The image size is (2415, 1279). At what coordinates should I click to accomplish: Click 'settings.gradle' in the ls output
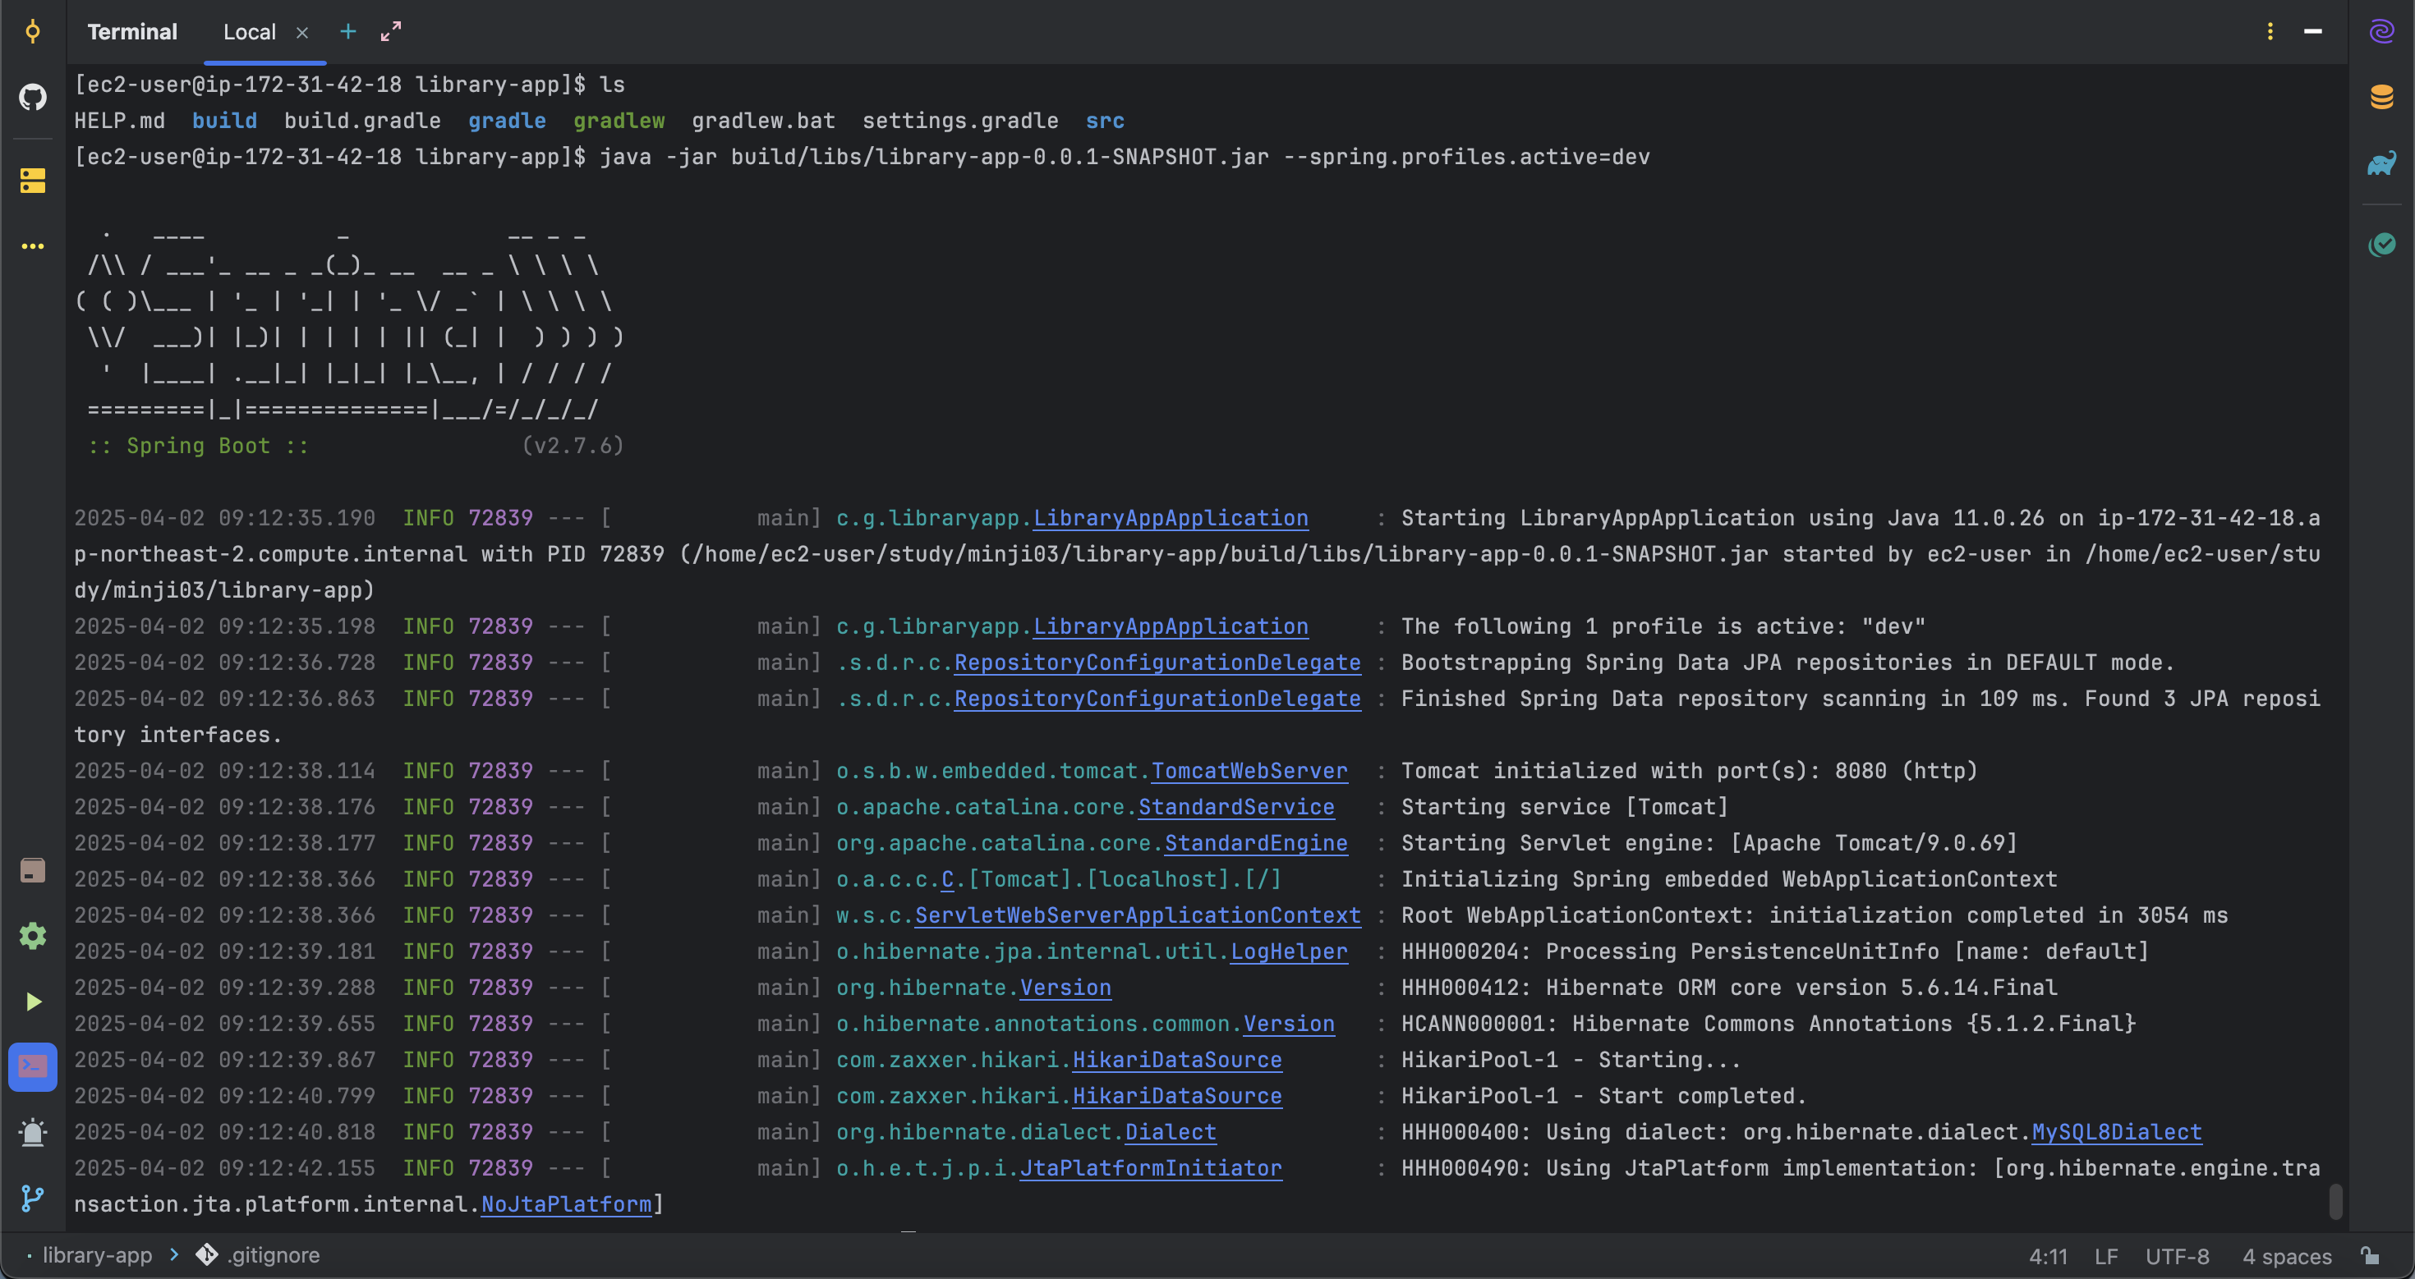pyautogui.click(x=960, y=121)
